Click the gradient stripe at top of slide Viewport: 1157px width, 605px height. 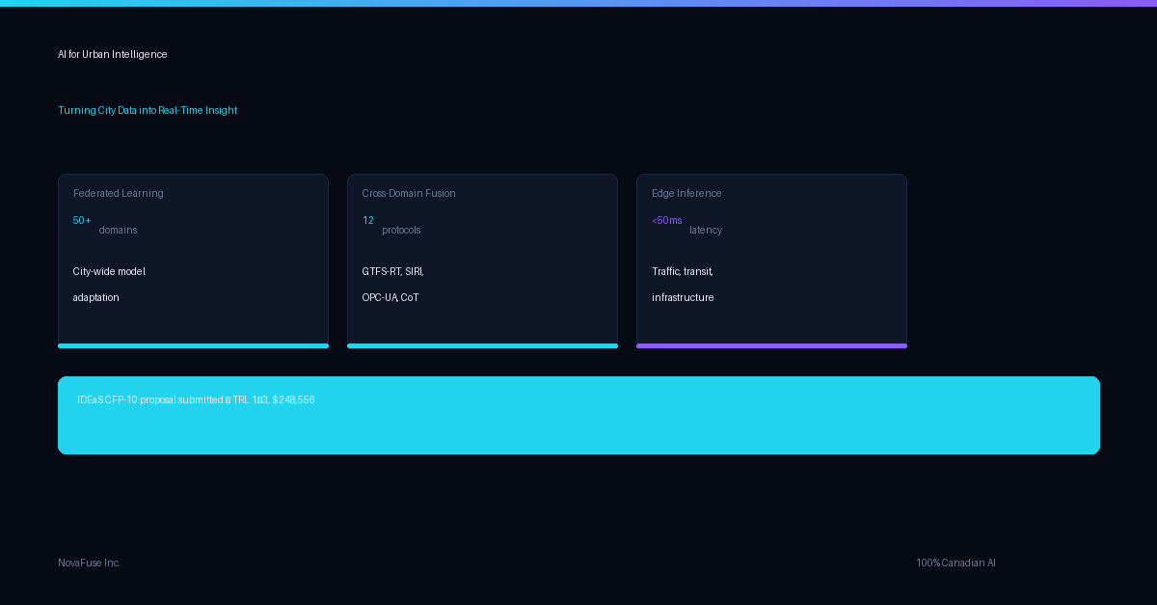pyautogui.click(x=578, y=3)
